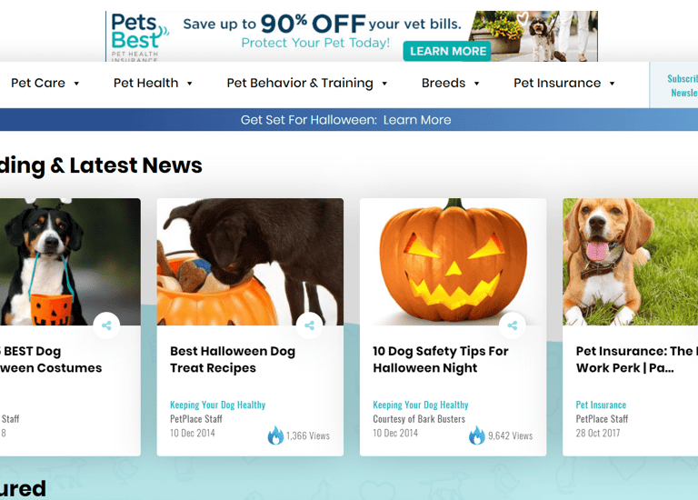The image size is (698, 500).
Task: Open Keeping Your Dog Healthy under treat recipes
Action: pos(218,405)
